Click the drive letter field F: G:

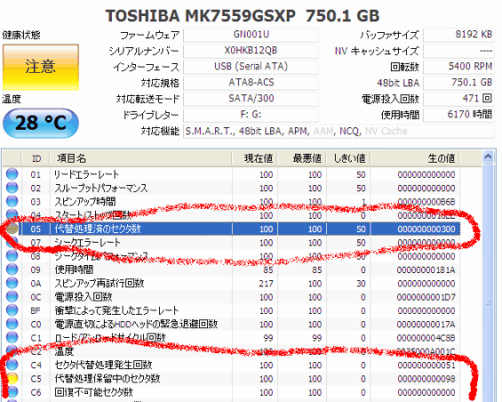(251, 115)
